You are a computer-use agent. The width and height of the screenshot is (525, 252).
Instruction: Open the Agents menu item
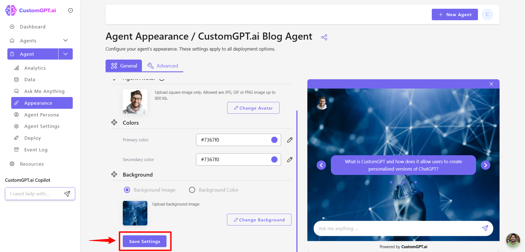pyautogui.click(x=28, y=41)
